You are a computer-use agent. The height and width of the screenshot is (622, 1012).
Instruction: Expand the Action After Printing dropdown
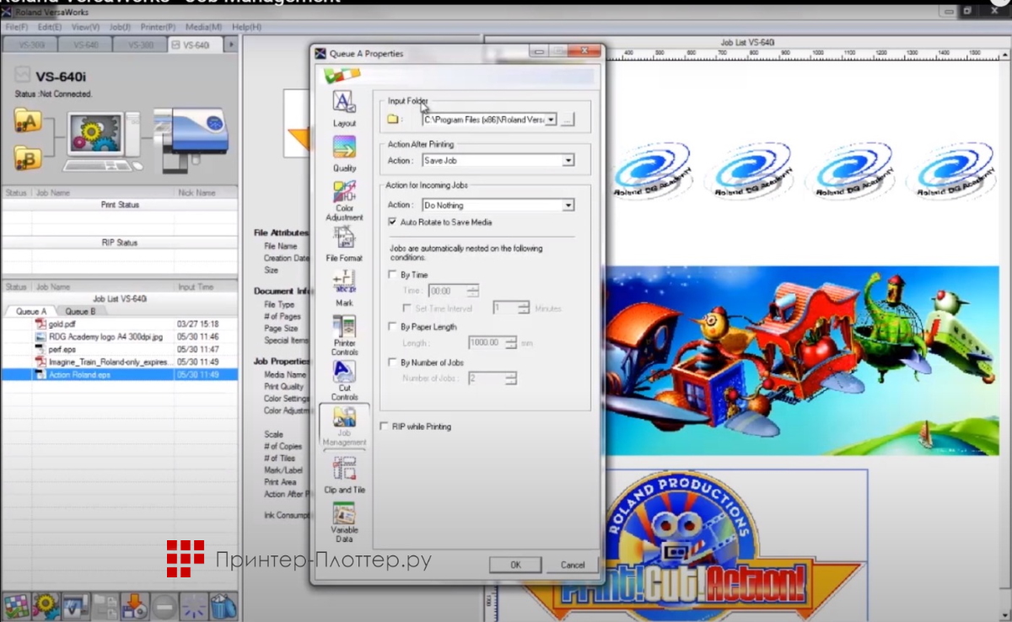point(568,160)
